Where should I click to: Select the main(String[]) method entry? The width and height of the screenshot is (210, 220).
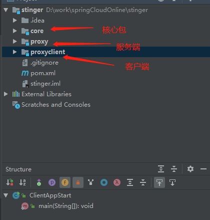(x=66, y=206)
